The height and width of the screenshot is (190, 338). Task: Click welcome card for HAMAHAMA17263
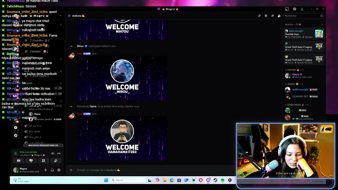click(122, 138)
